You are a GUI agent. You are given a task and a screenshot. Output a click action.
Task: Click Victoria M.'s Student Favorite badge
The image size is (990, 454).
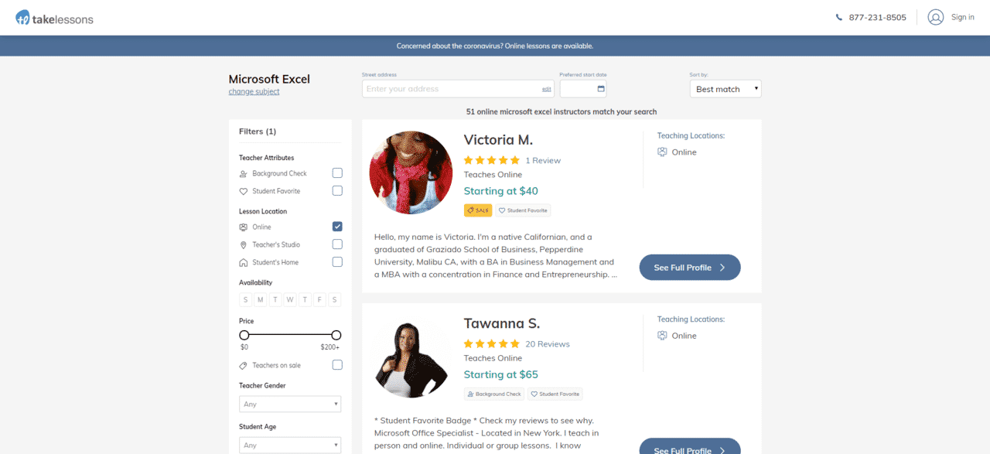coord(523,210)
